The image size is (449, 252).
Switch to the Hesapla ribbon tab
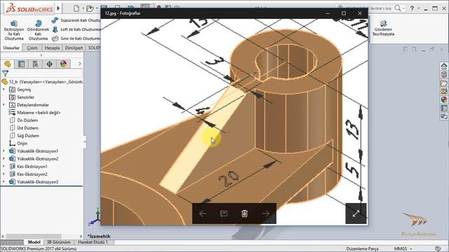(52, 48)
